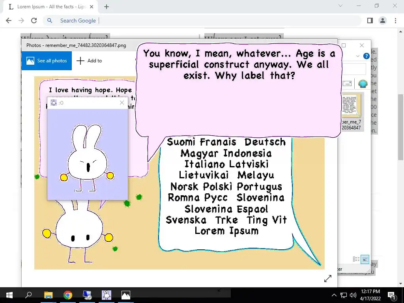This screenshot has width=404, height=303.
Task: Click the teal shell icon in Explorer window
Action: pos(363,84)
